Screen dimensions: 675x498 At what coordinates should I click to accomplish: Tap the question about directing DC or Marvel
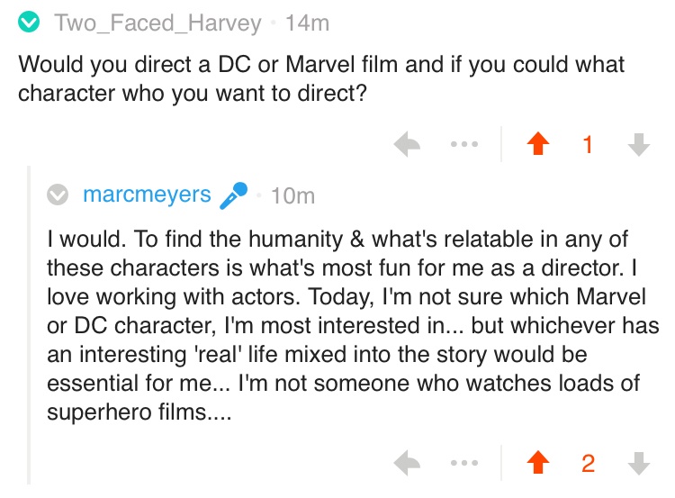(x=321, y=79)
